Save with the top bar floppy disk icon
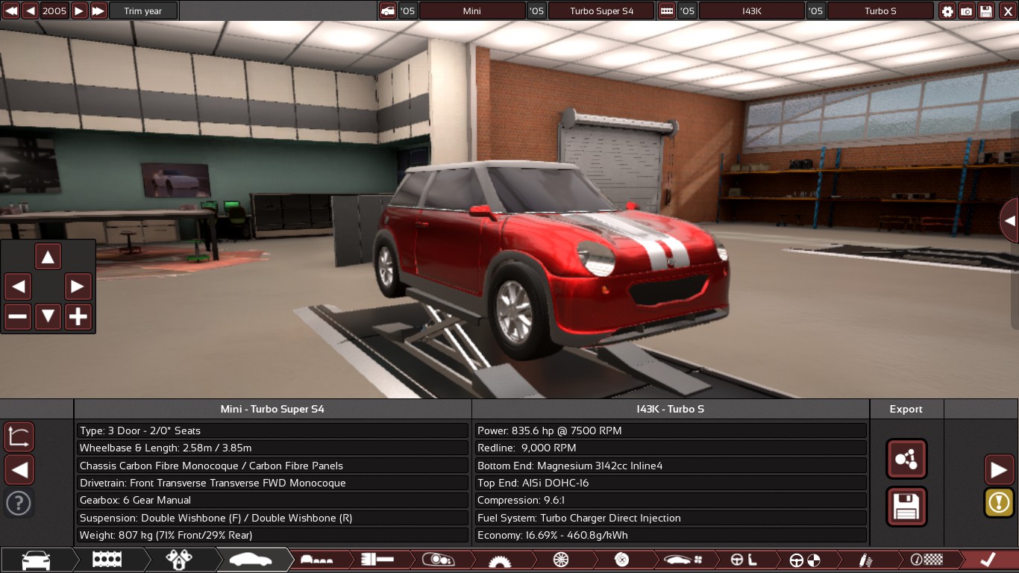The height and width of the screenshot is (573, 1019). (986, 10)
